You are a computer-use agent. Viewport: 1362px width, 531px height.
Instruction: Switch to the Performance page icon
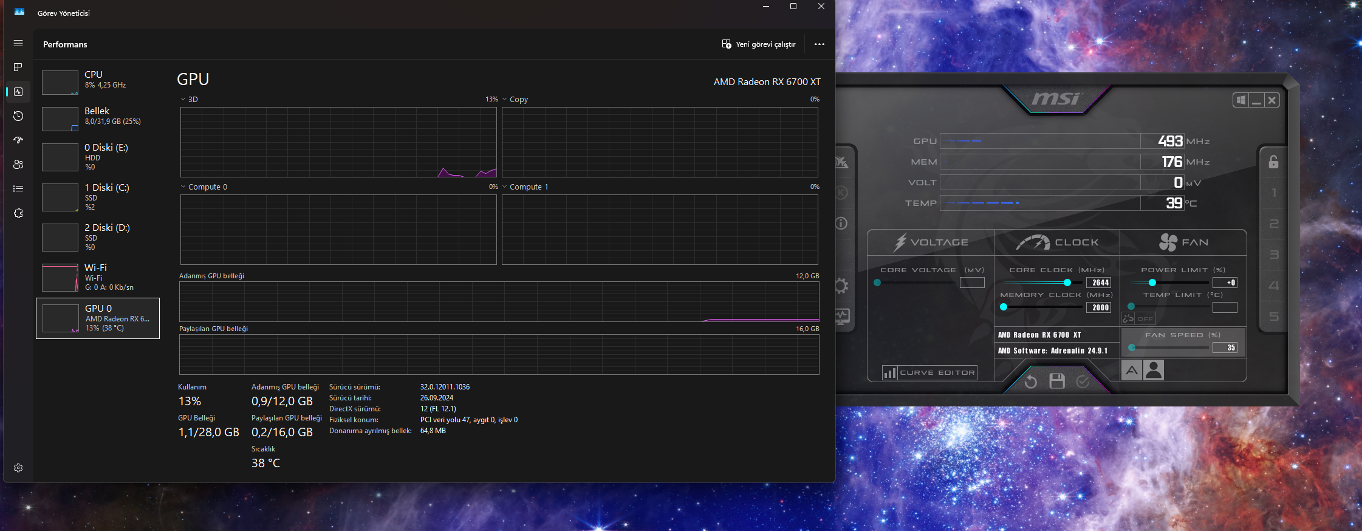pyautogui.click(x=18, y=92)
